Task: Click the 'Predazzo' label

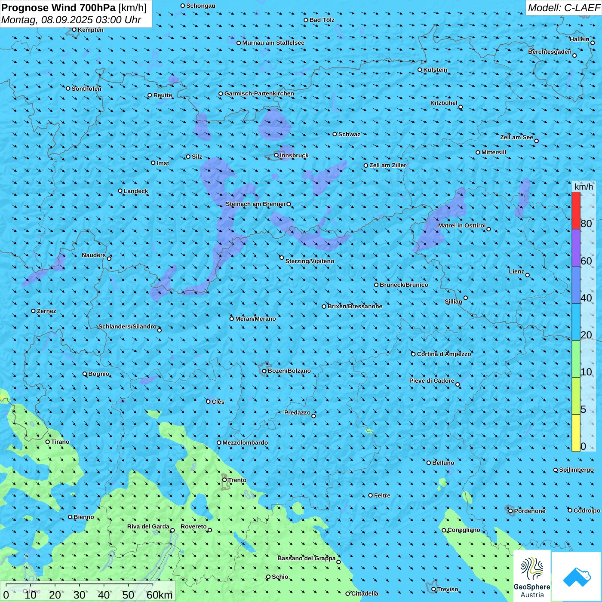Action: point(298,412)
